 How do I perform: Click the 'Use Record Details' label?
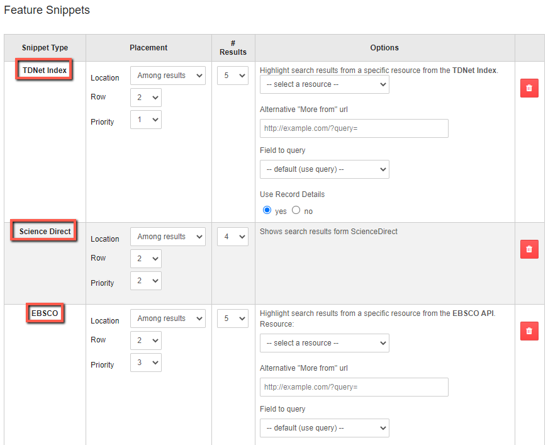(292, 194)
